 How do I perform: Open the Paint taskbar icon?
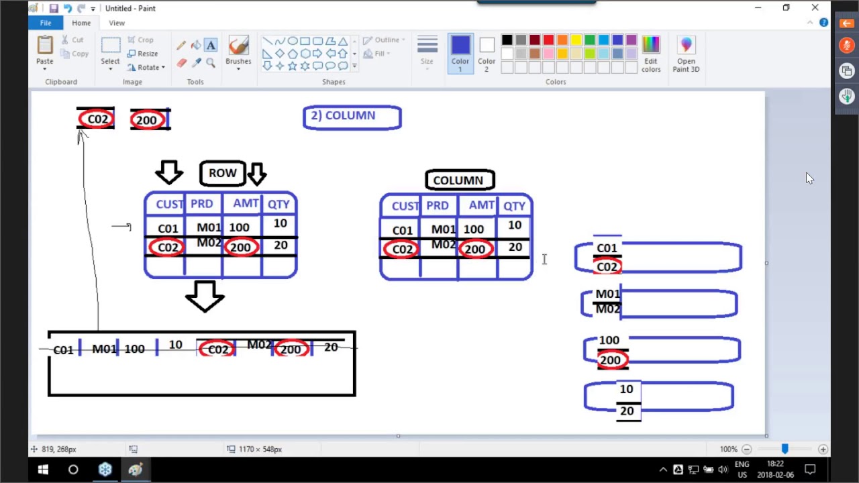(136, 470)
